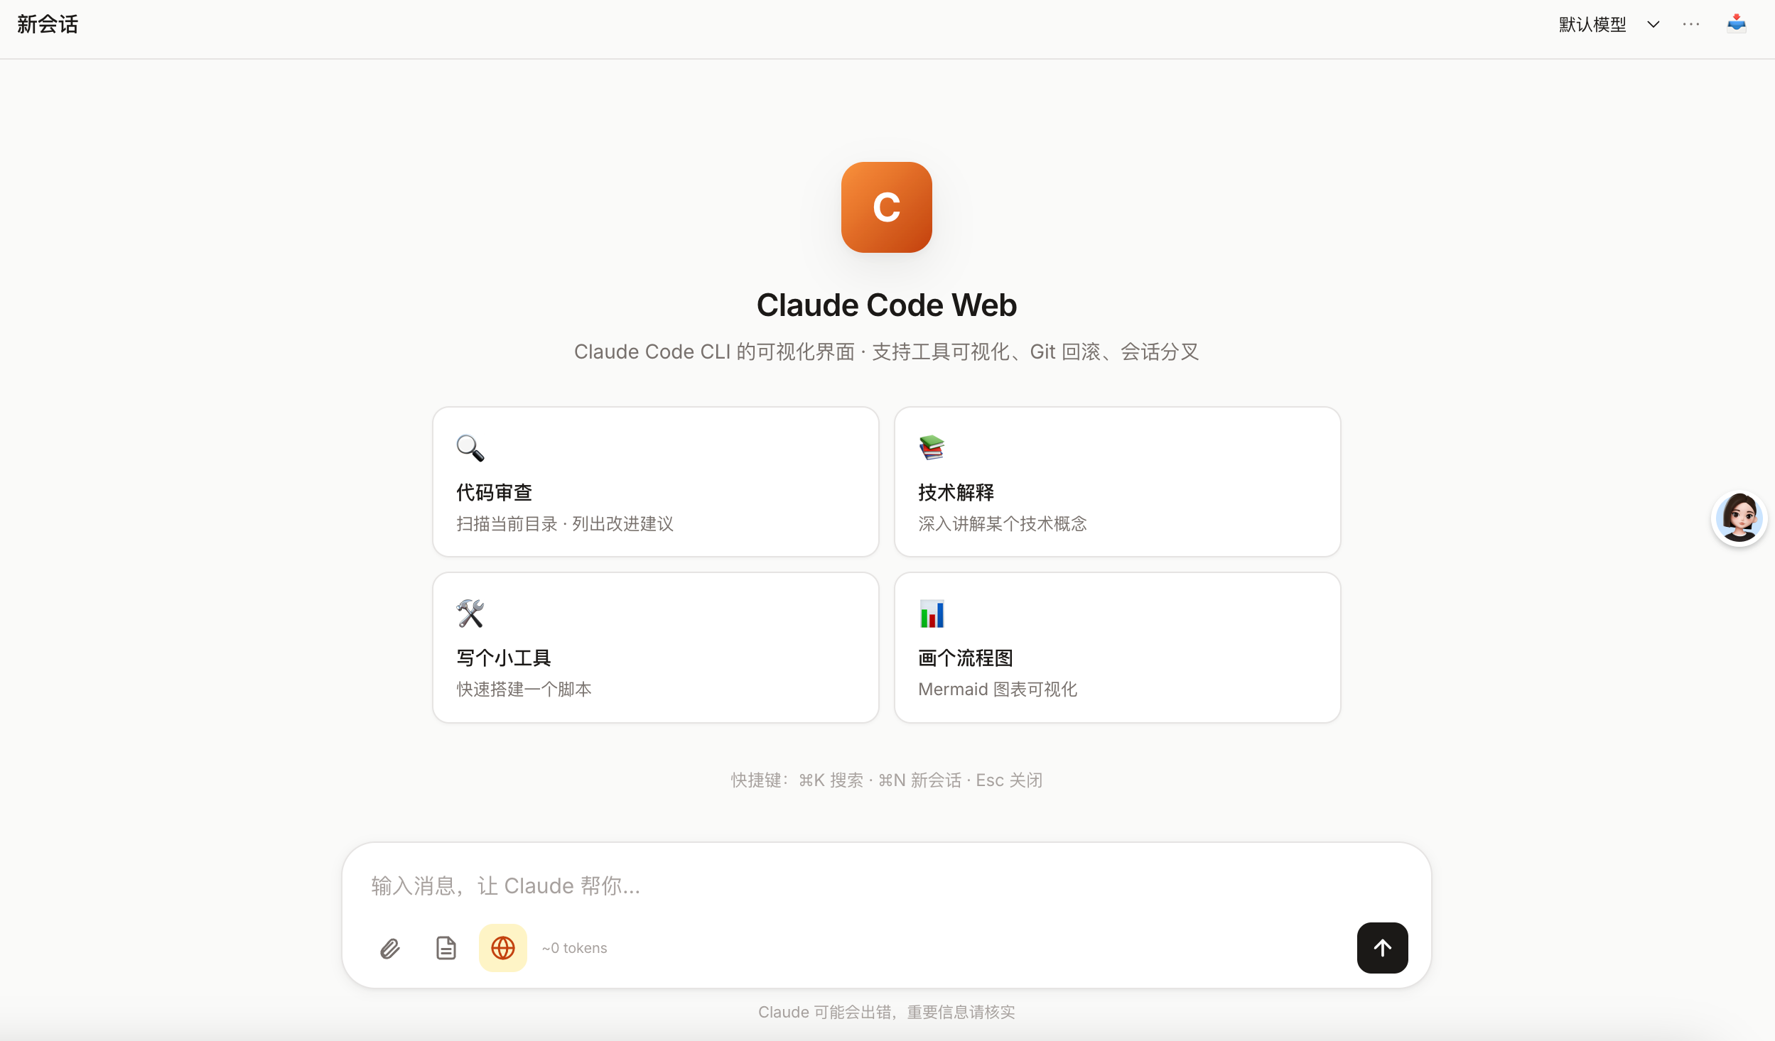Click the ~0 tokens counter

click(x=574, y=948)
